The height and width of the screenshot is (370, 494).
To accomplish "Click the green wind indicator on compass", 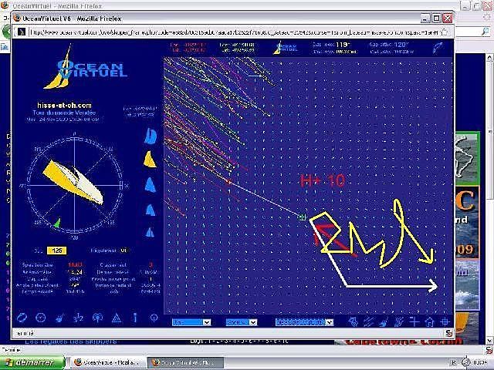I will tap(57, 223).
